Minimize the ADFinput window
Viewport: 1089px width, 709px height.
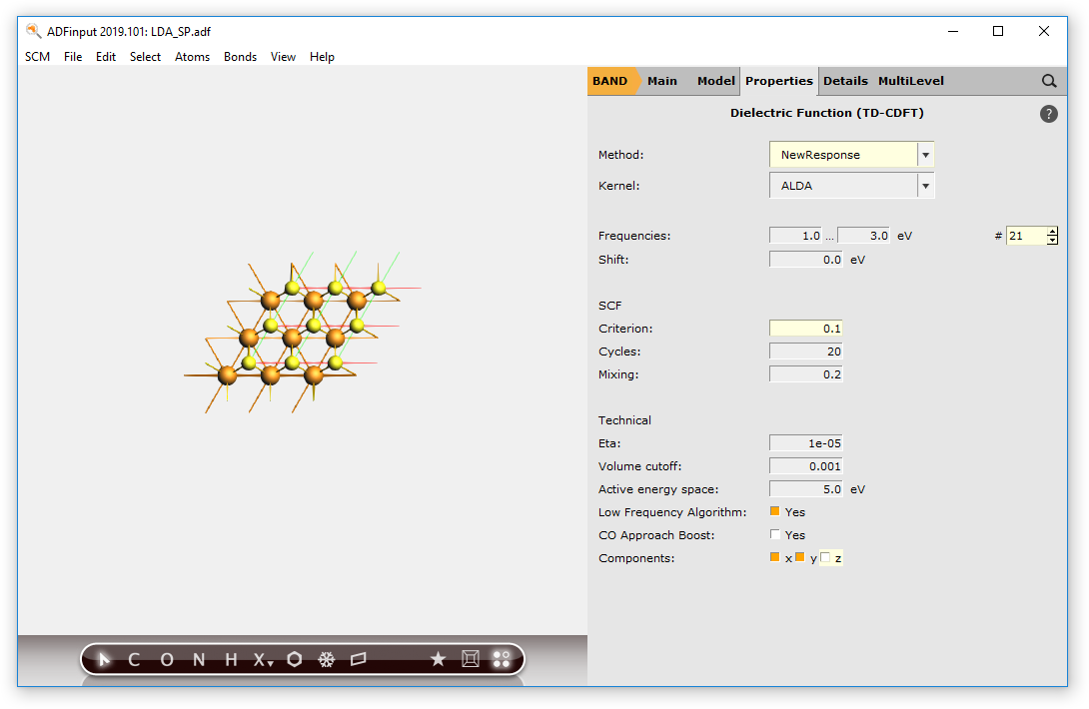953,31
